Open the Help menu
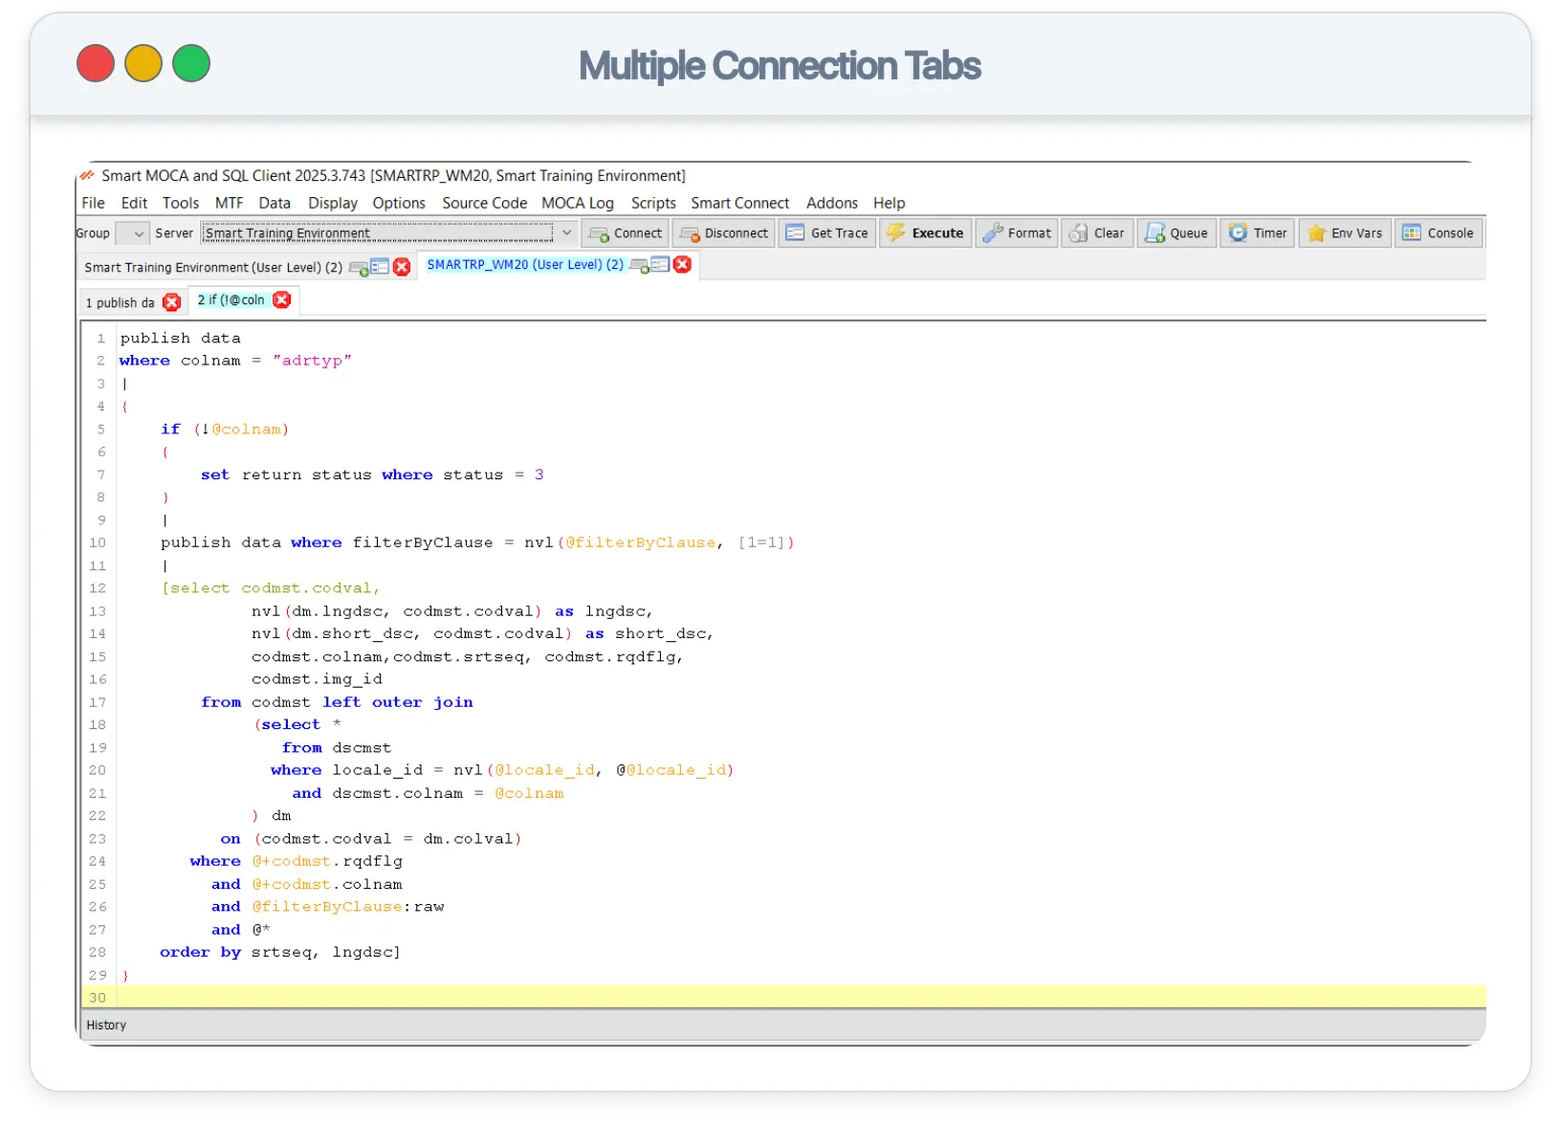Viewport: 1561px width, 1127px height. coord(889,203)
